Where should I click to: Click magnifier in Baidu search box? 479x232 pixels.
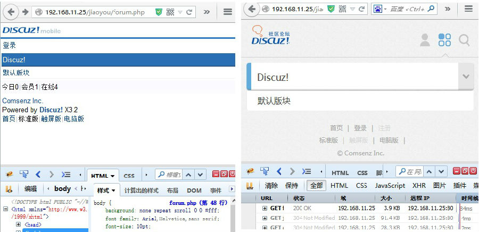[431, 9]
